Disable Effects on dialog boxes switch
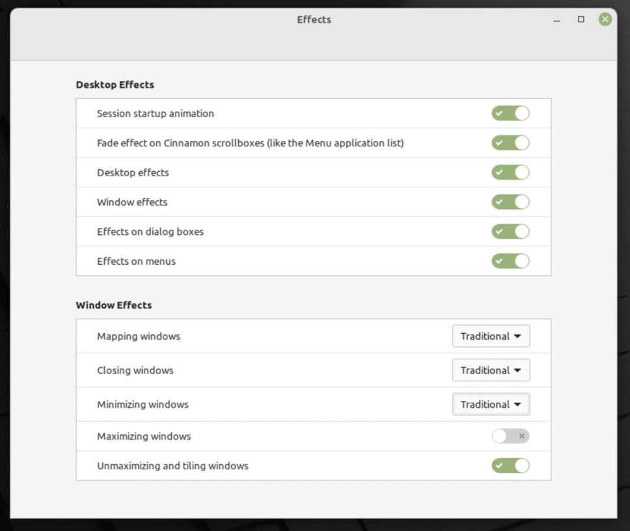This screenshot has height=531, width=630. tap(510, 232)
